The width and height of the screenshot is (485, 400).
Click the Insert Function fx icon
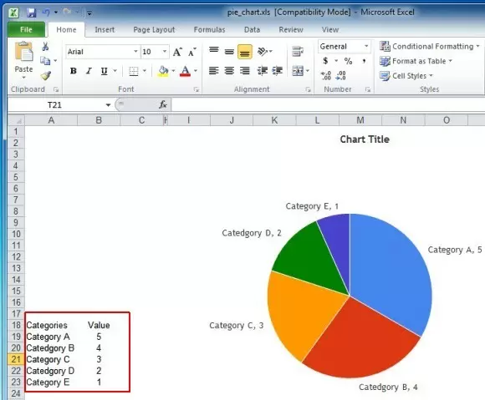(163, 104)
